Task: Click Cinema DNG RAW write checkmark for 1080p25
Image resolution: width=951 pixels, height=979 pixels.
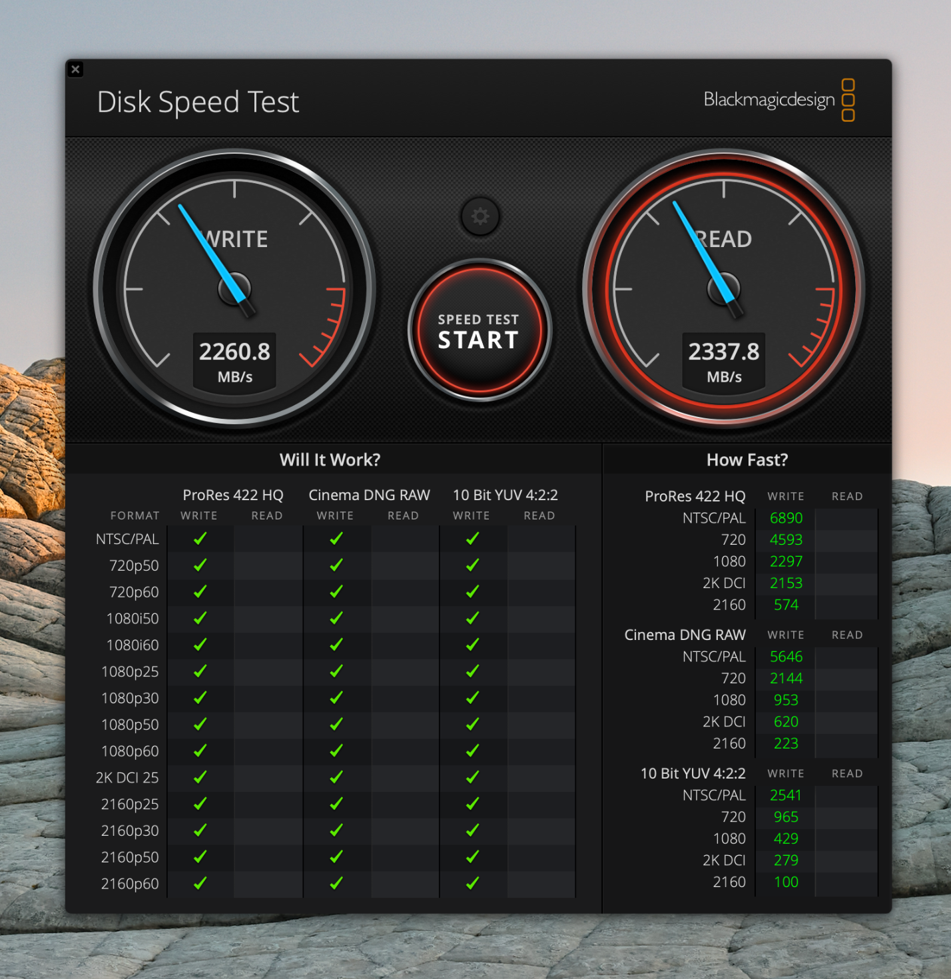Action: point(336,671)
